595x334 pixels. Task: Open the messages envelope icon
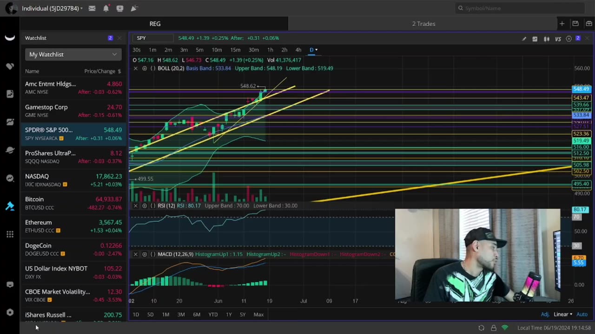[92, 8]
